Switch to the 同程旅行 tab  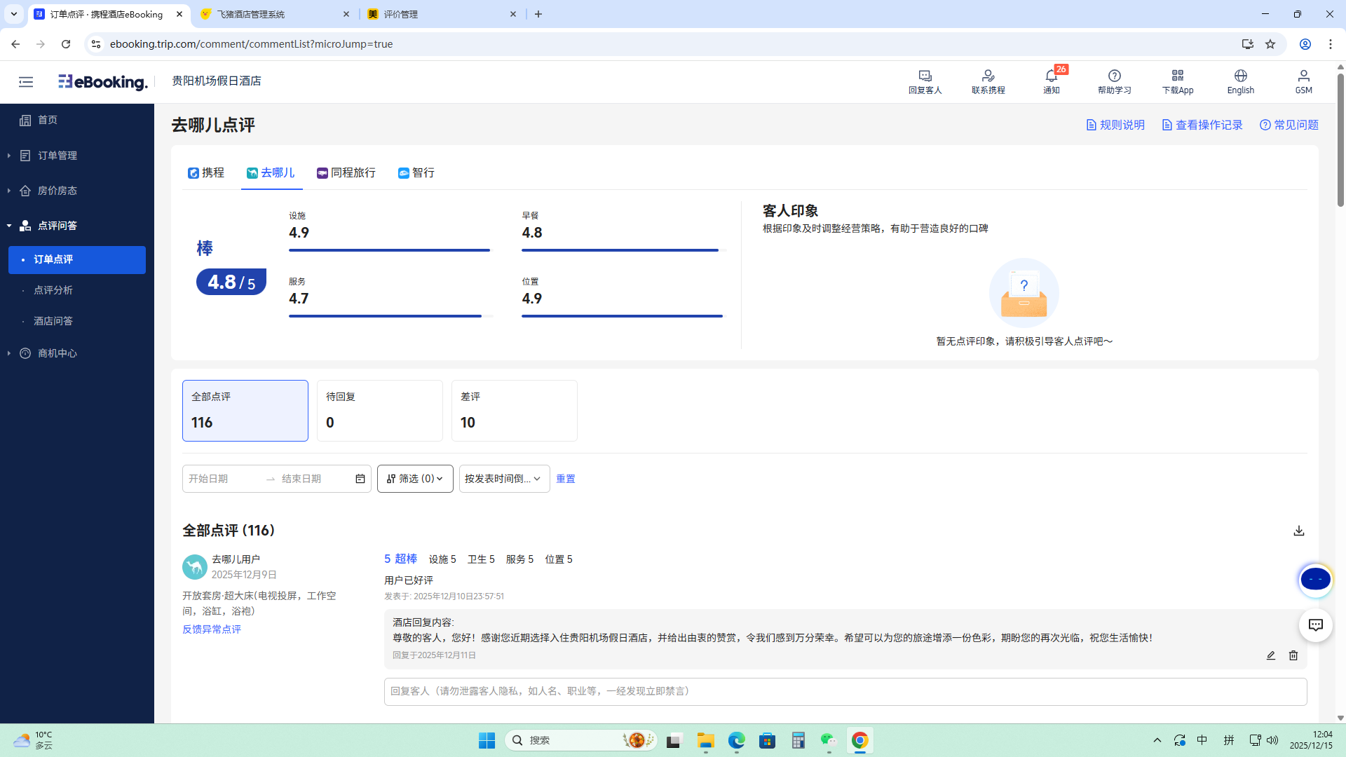click(x=346, y=172)
